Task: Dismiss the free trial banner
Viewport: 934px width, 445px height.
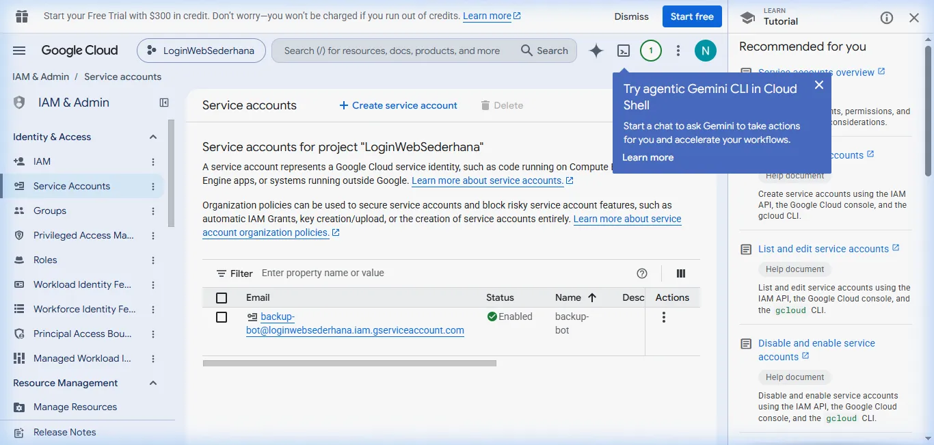Action: point(631,16)
